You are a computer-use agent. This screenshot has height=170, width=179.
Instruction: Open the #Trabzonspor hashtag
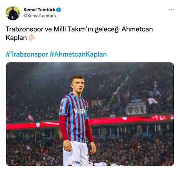pyautogui.click(x=27, y=54)
